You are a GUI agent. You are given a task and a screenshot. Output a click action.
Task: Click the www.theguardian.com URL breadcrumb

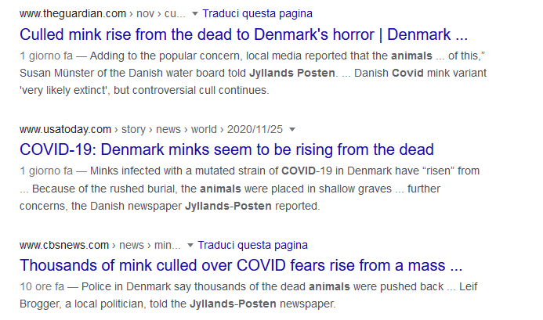point(71,14)
